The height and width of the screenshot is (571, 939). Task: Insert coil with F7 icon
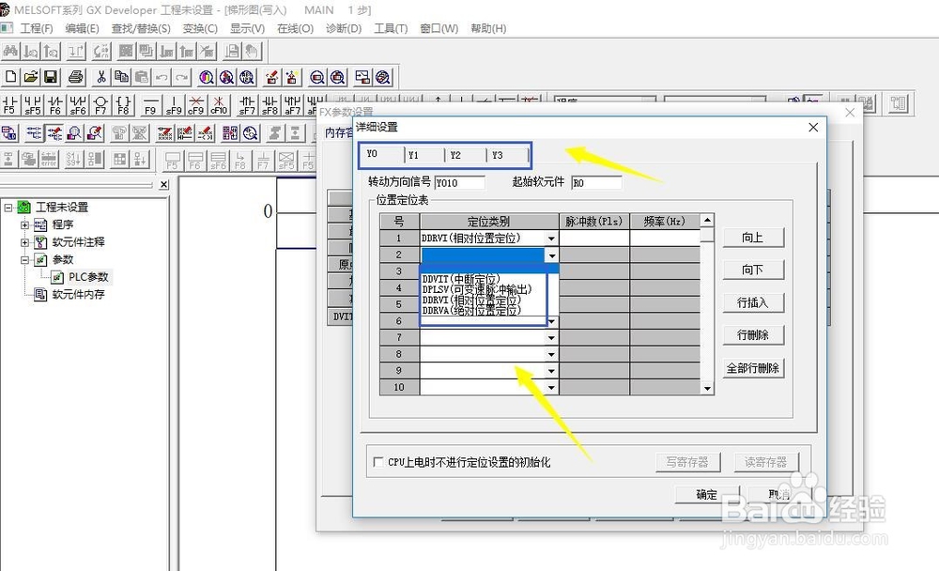(100, 105)
